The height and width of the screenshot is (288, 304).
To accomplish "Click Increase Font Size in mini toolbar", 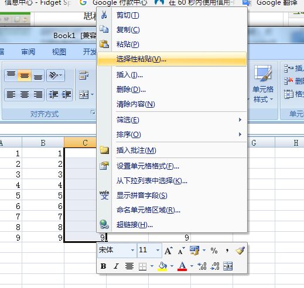I will pos(169,251).
